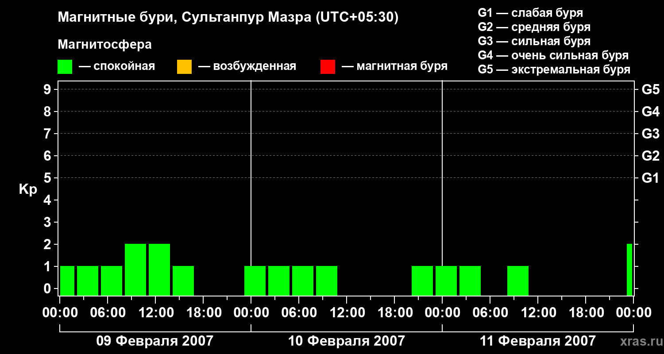Viewport: 664px width, 354px height.
Task: Select the line "G5 — экстремальная буря"
Action: [554, 69]
